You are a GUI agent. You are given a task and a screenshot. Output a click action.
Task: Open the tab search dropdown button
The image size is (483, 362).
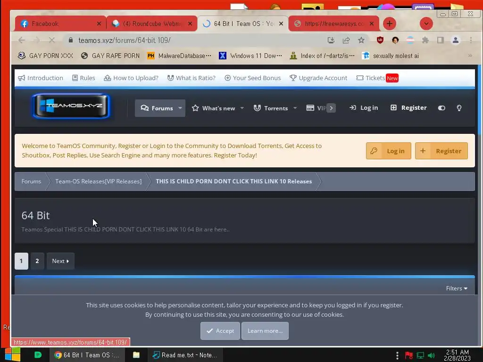(x=426, y=24)
